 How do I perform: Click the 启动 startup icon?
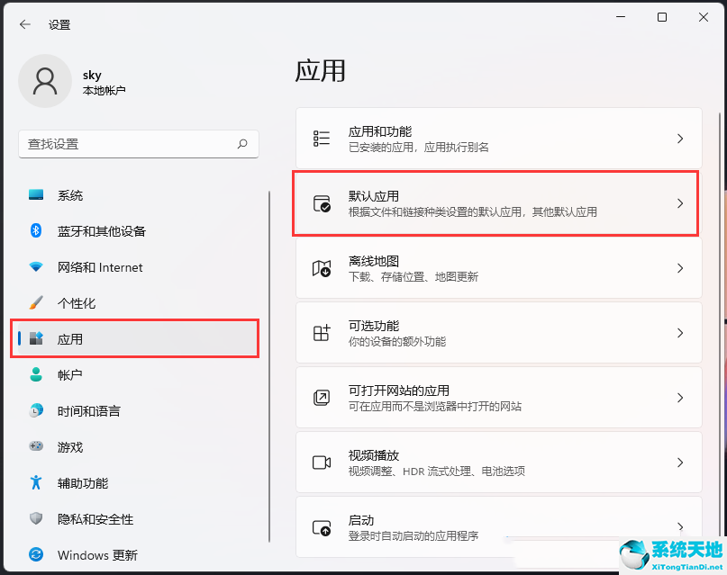(321, 527)
